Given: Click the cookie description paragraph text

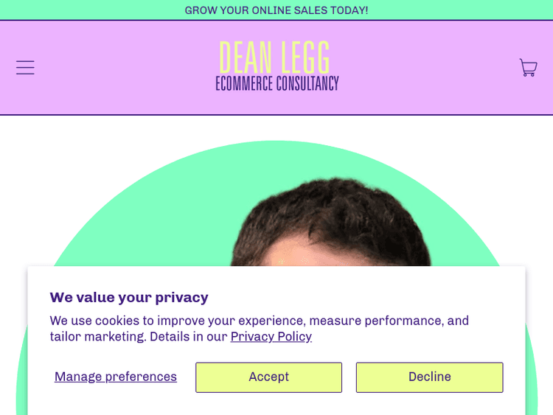Looking at the screenshot, I should [258, 321].
